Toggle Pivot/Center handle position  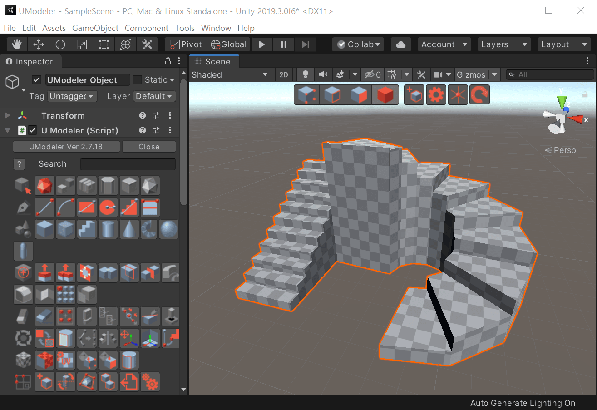click(x=186, y=44)
